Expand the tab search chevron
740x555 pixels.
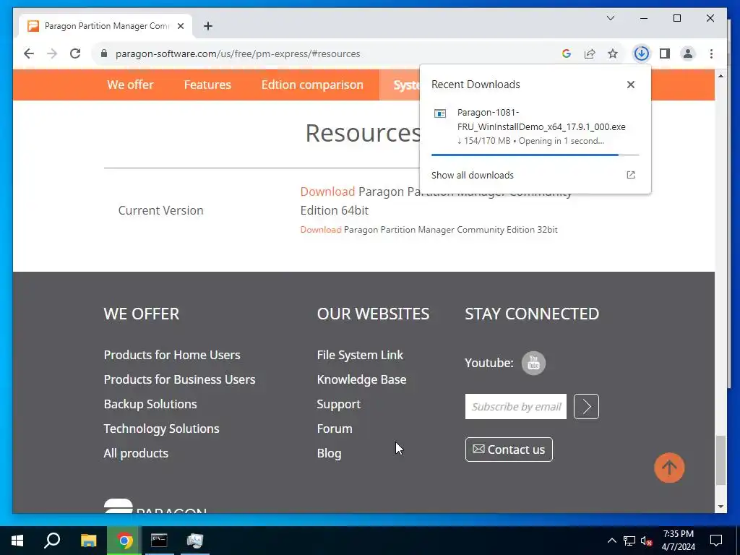pos(611,18)
